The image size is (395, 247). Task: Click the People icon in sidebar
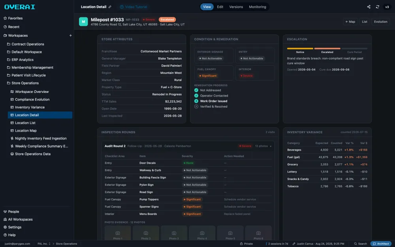[5, 211]
